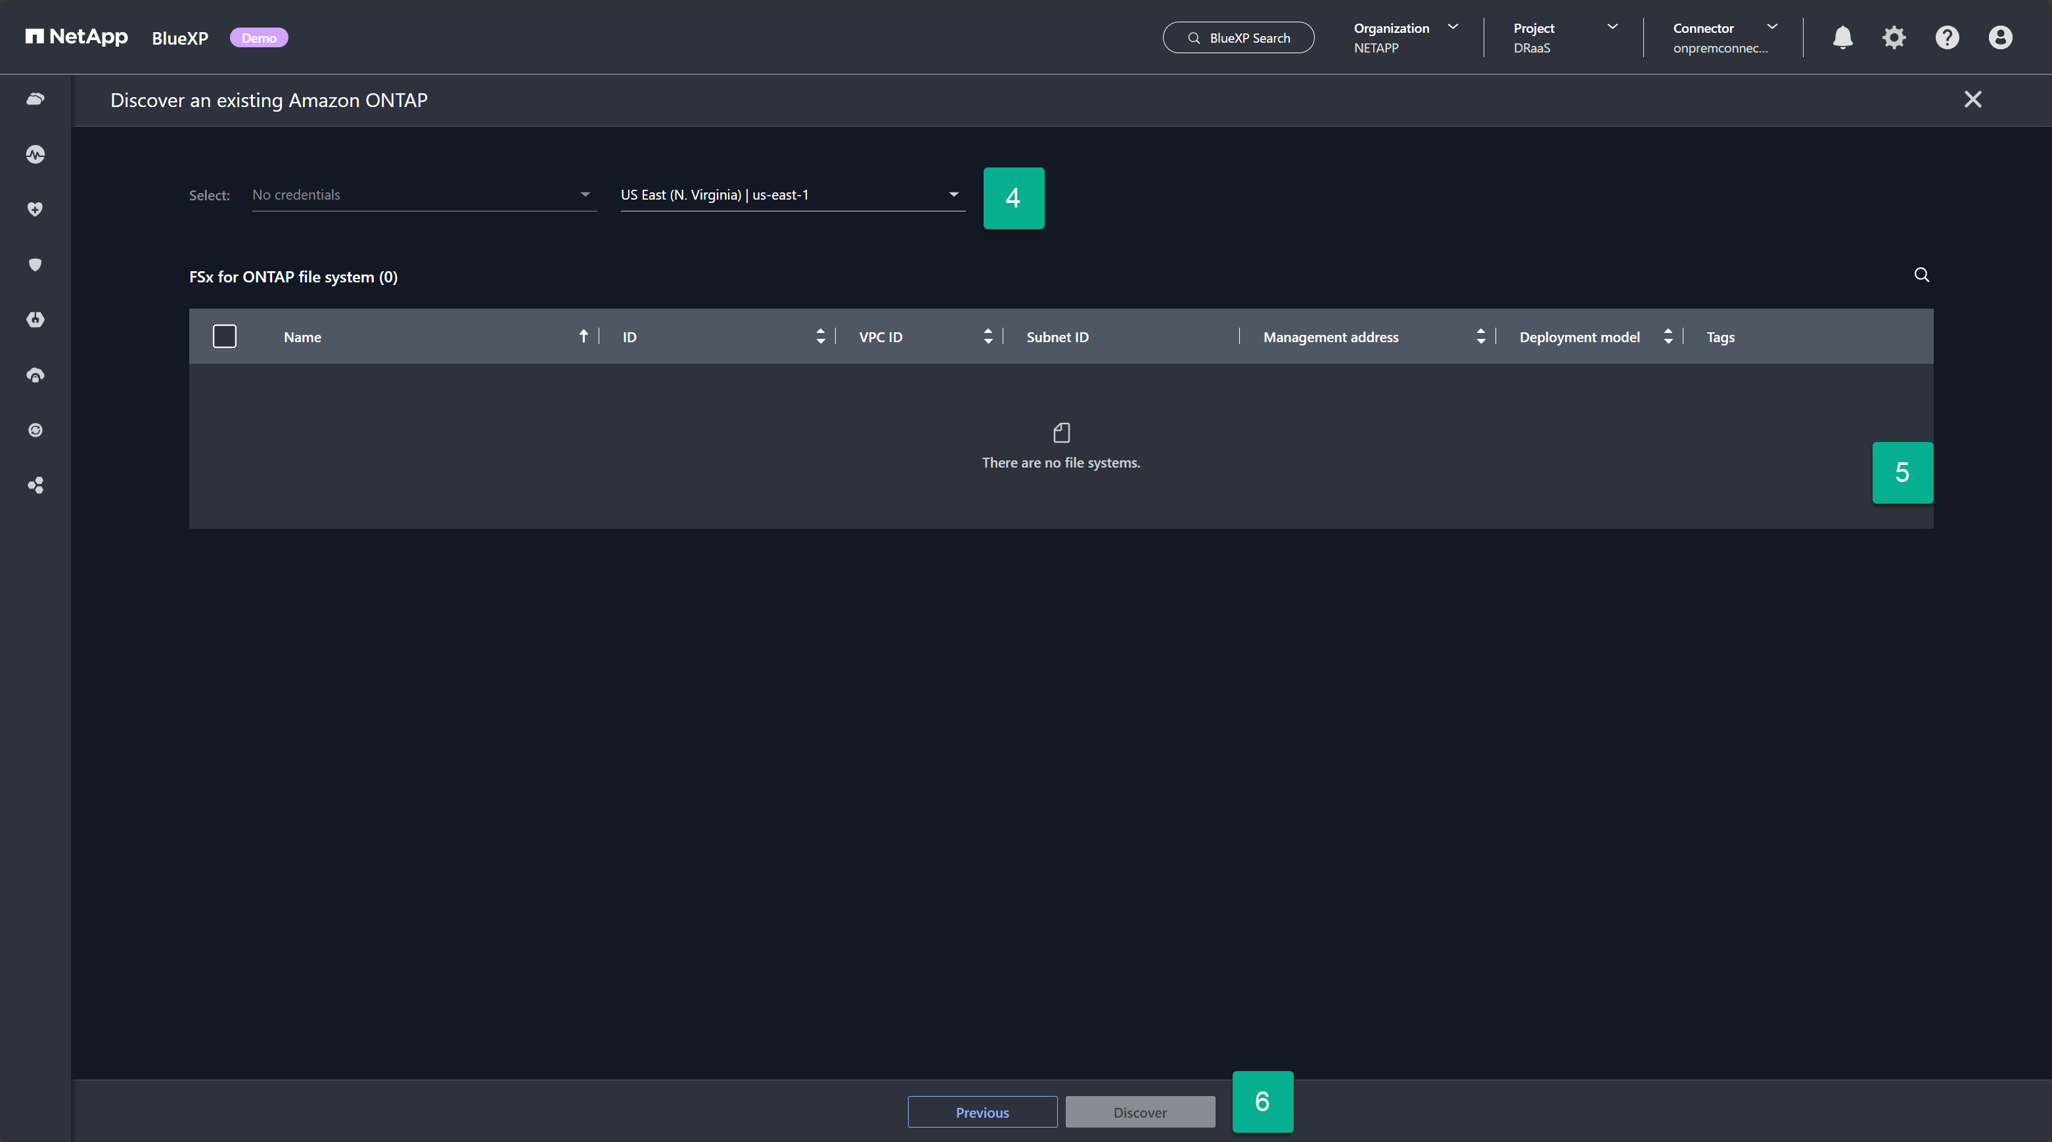Image resolution: width=2052 pixels, height=1142 pixels.
Task: Click the circular sync arrows sidebar icon
Action: coord(35,430)
